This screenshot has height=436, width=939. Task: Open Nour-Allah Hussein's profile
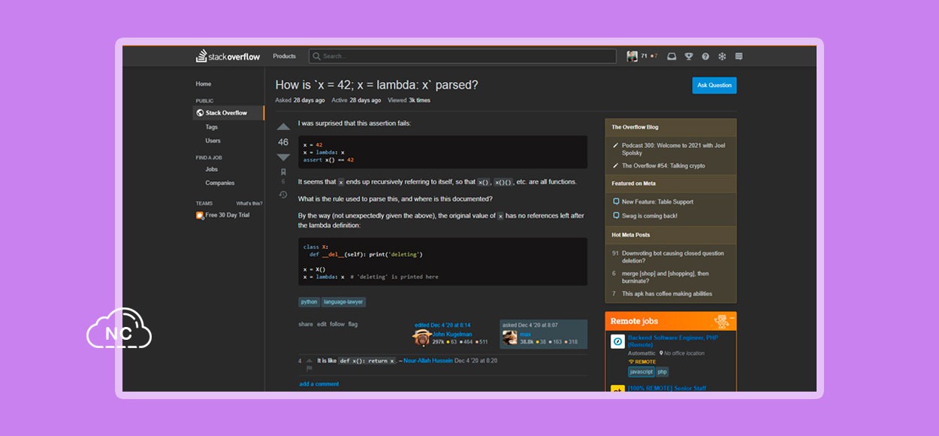point(428,361)
